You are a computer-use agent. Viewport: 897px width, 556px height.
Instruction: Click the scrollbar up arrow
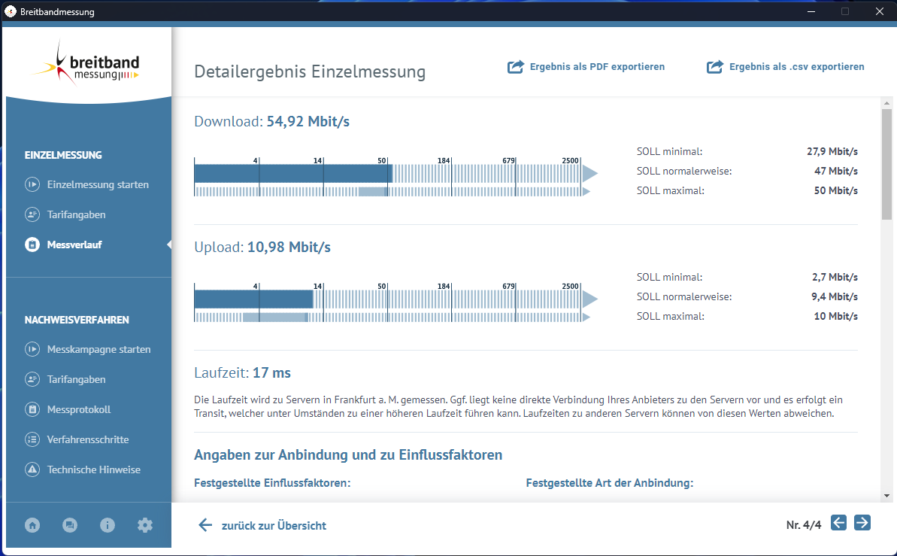(x=886, y=104)
